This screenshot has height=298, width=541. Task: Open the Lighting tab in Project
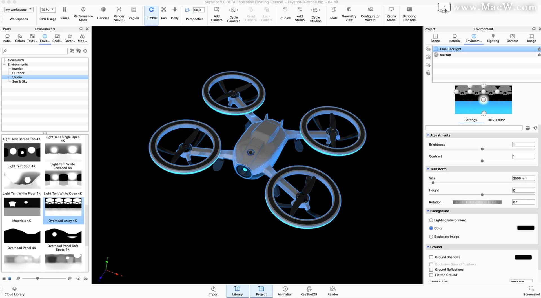click(x=493, y=38)
